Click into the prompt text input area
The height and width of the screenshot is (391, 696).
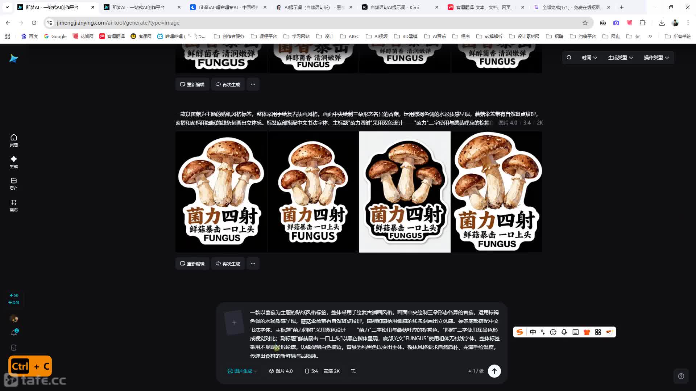(x=375, y=334)
